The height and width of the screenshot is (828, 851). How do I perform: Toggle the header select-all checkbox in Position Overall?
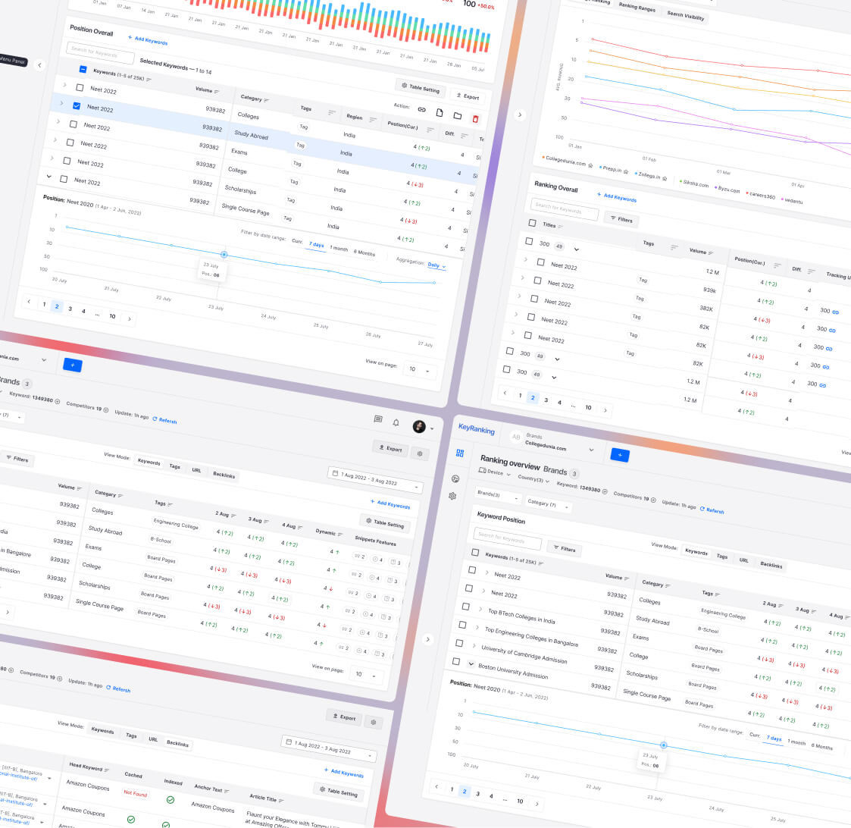[83, 69]
